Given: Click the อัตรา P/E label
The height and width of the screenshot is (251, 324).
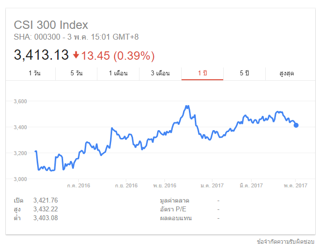Looking at the screenshot, I should click(x=174, y=209).
